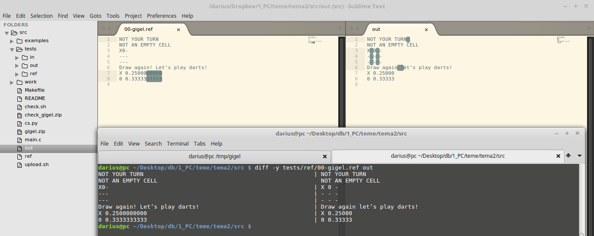Viewport: 594px width, 236px height.
Task: Open main.c from sidebar
Action: (x=33, y=140)
